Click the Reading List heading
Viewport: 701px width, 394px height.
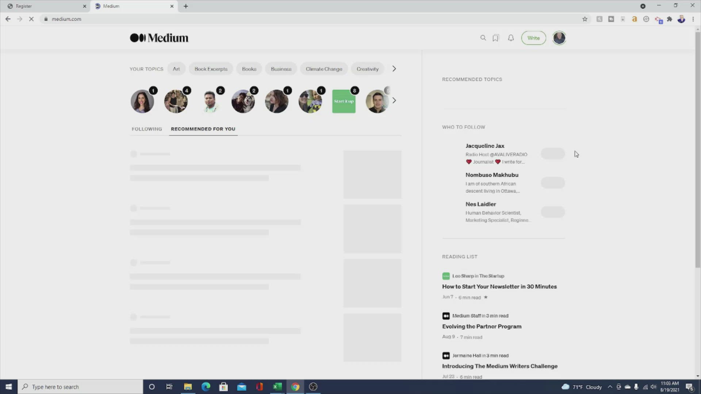pyautogui.click(x=460, y=257)
